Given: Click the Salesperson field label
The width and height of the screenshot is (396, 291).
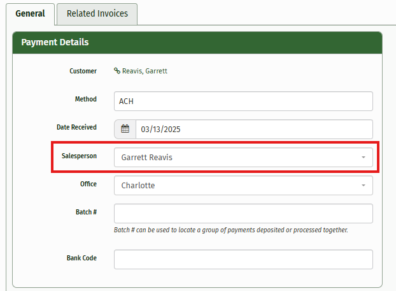Looking at the screenshot, I should pyautogui.click(x=79, y=155).
